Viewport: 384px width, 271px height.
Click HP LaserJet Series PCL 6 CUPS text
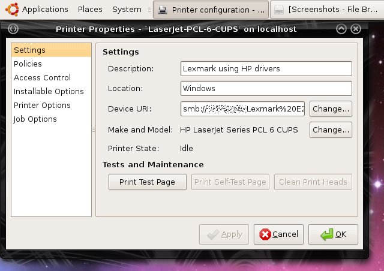point(239,130)
